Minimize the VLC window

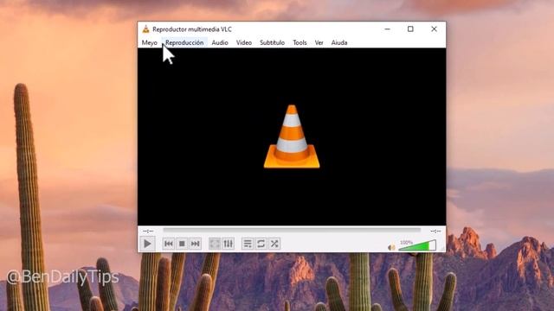tap(388, 29)
